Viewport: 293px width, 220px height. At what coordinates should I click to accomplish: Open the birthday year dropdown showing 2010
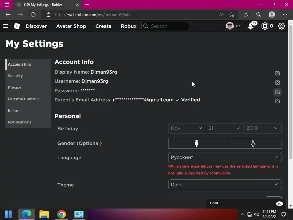[x=263, y=128]
